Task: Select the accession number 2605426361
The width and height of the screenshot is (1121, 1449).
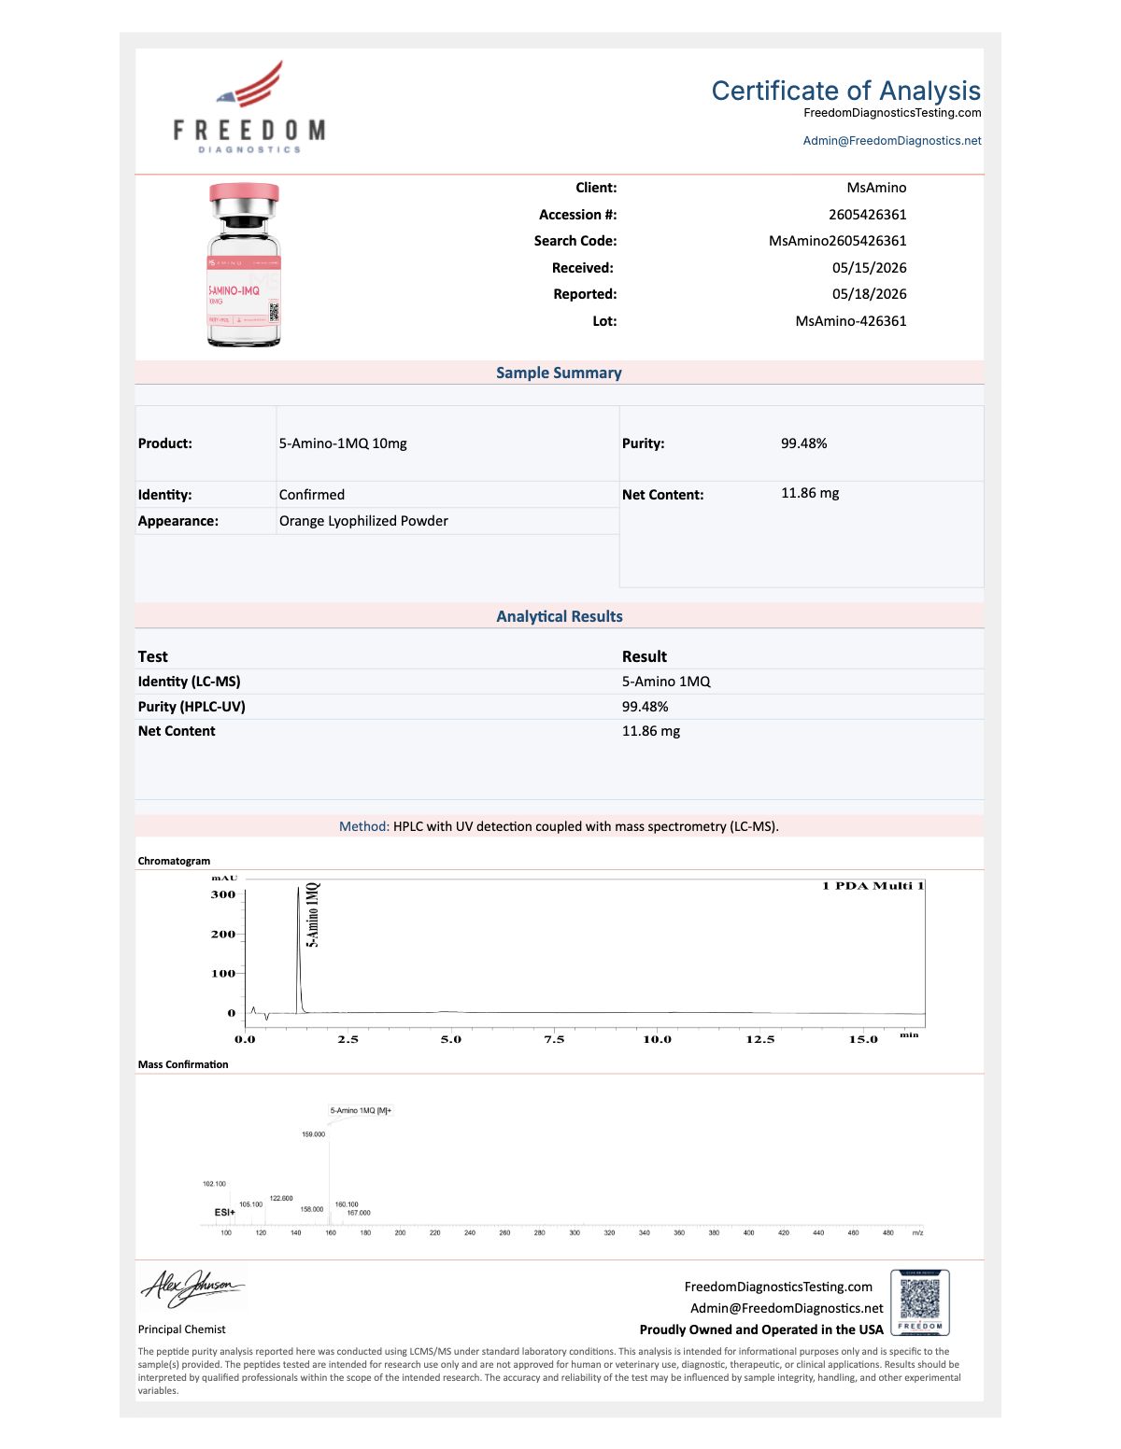Action: click(x=868, y=215)
